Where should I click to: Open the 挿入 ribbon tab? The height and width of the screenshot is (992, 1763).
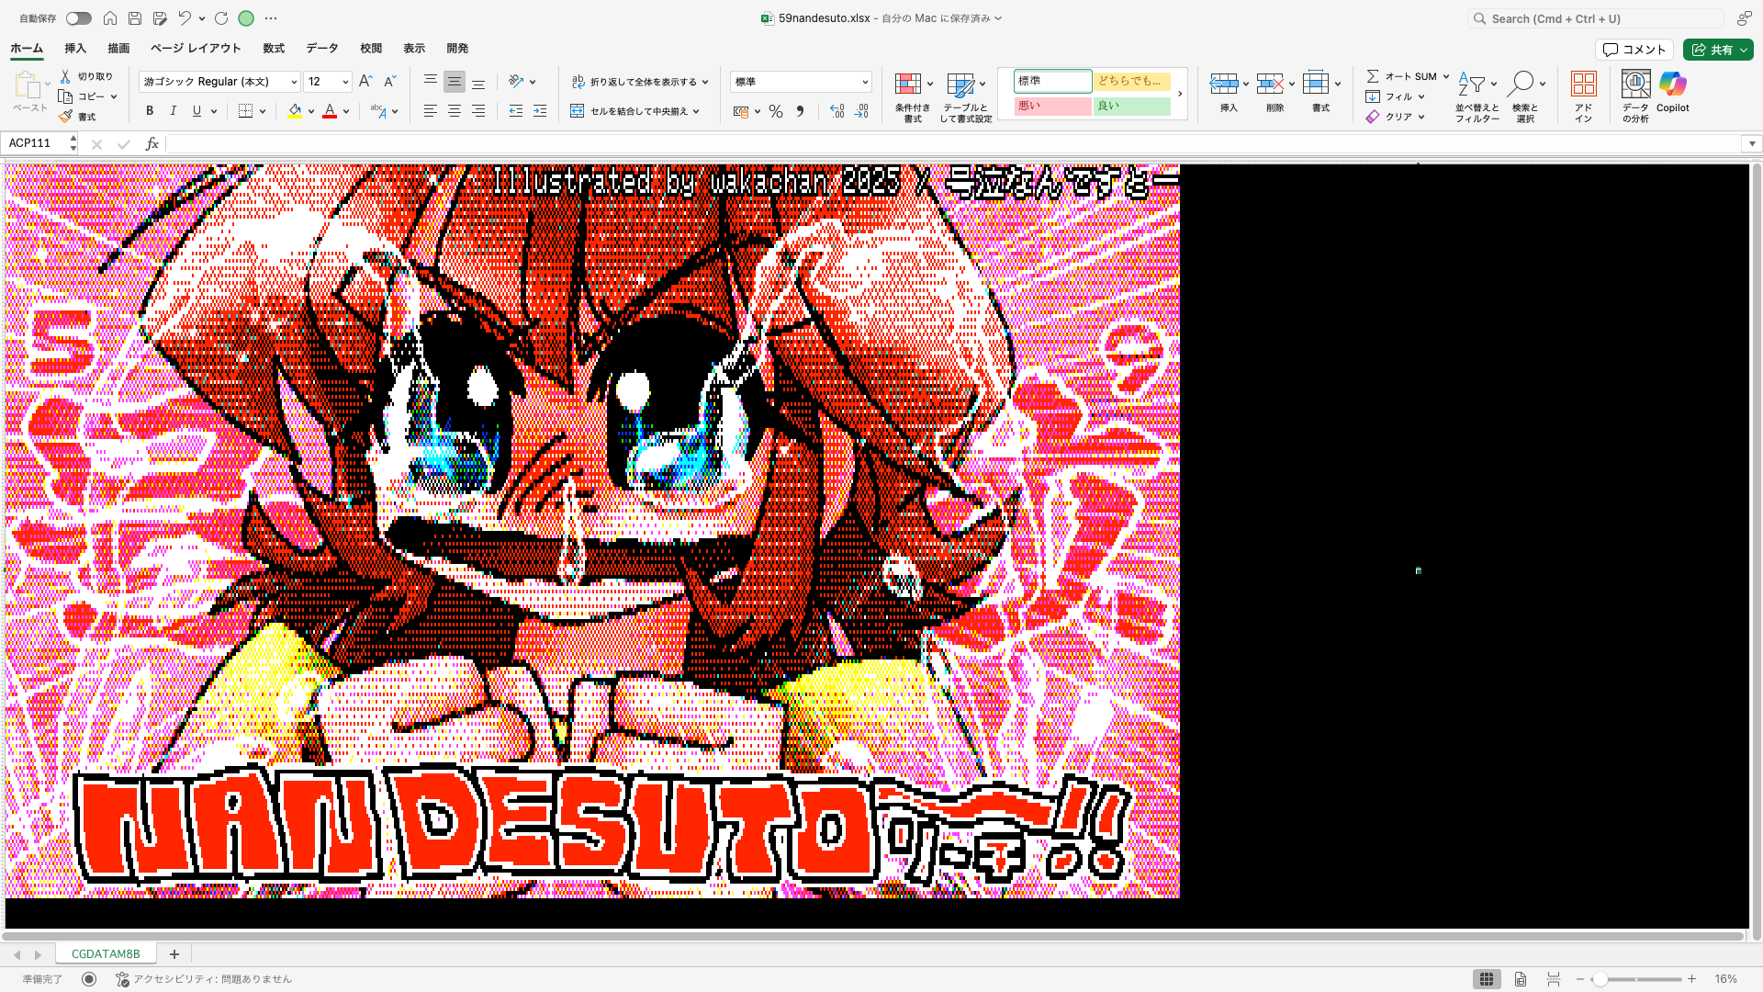[75, 49]
